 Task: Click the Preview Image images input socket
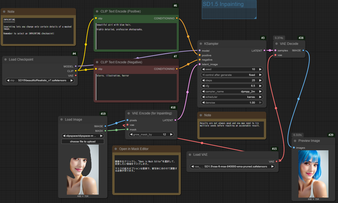(294, 148)
